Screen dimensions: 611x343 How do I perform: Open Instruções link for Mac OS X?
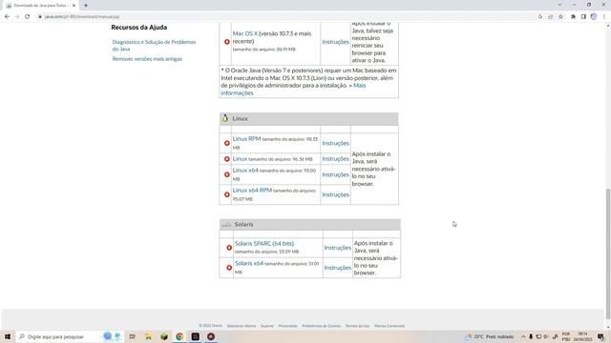tap(335, 42)
